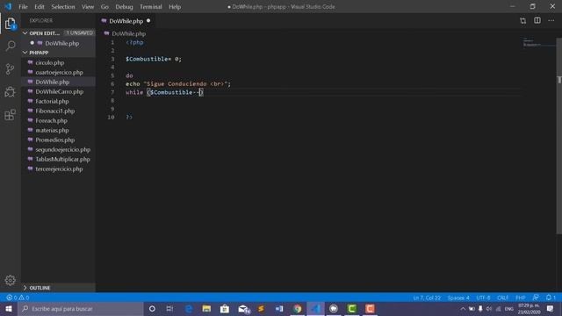
Task: Click the Windows search box on taskbar
Action: pyautogui.click(x=81, y=308)
